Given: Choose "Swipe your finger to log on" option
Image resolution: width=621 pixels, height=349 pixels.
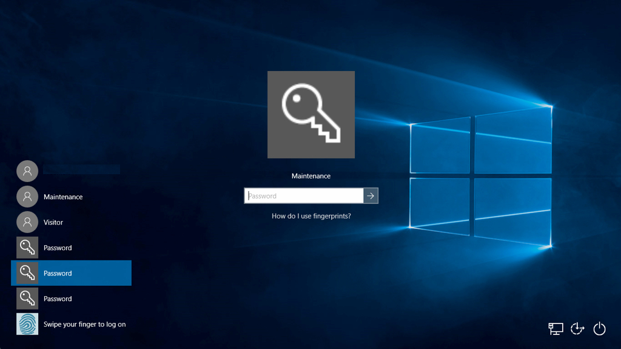Looking at the screenshot, I should [x=84, y=324].
